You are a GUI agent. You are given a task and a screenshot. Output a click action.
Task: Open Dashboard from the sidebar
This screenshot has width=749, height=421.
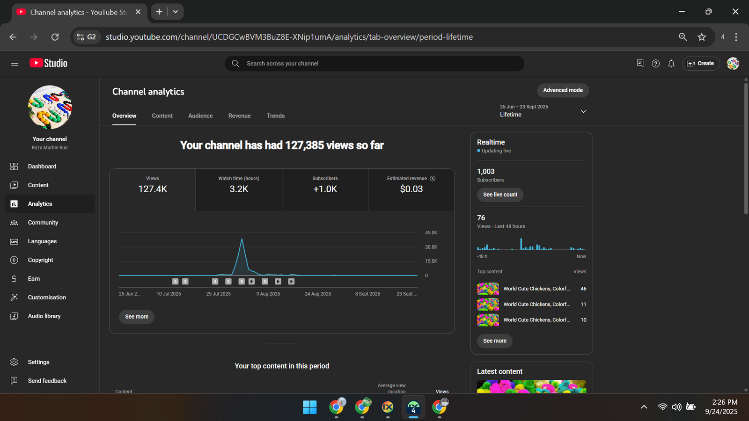point(42,167)
